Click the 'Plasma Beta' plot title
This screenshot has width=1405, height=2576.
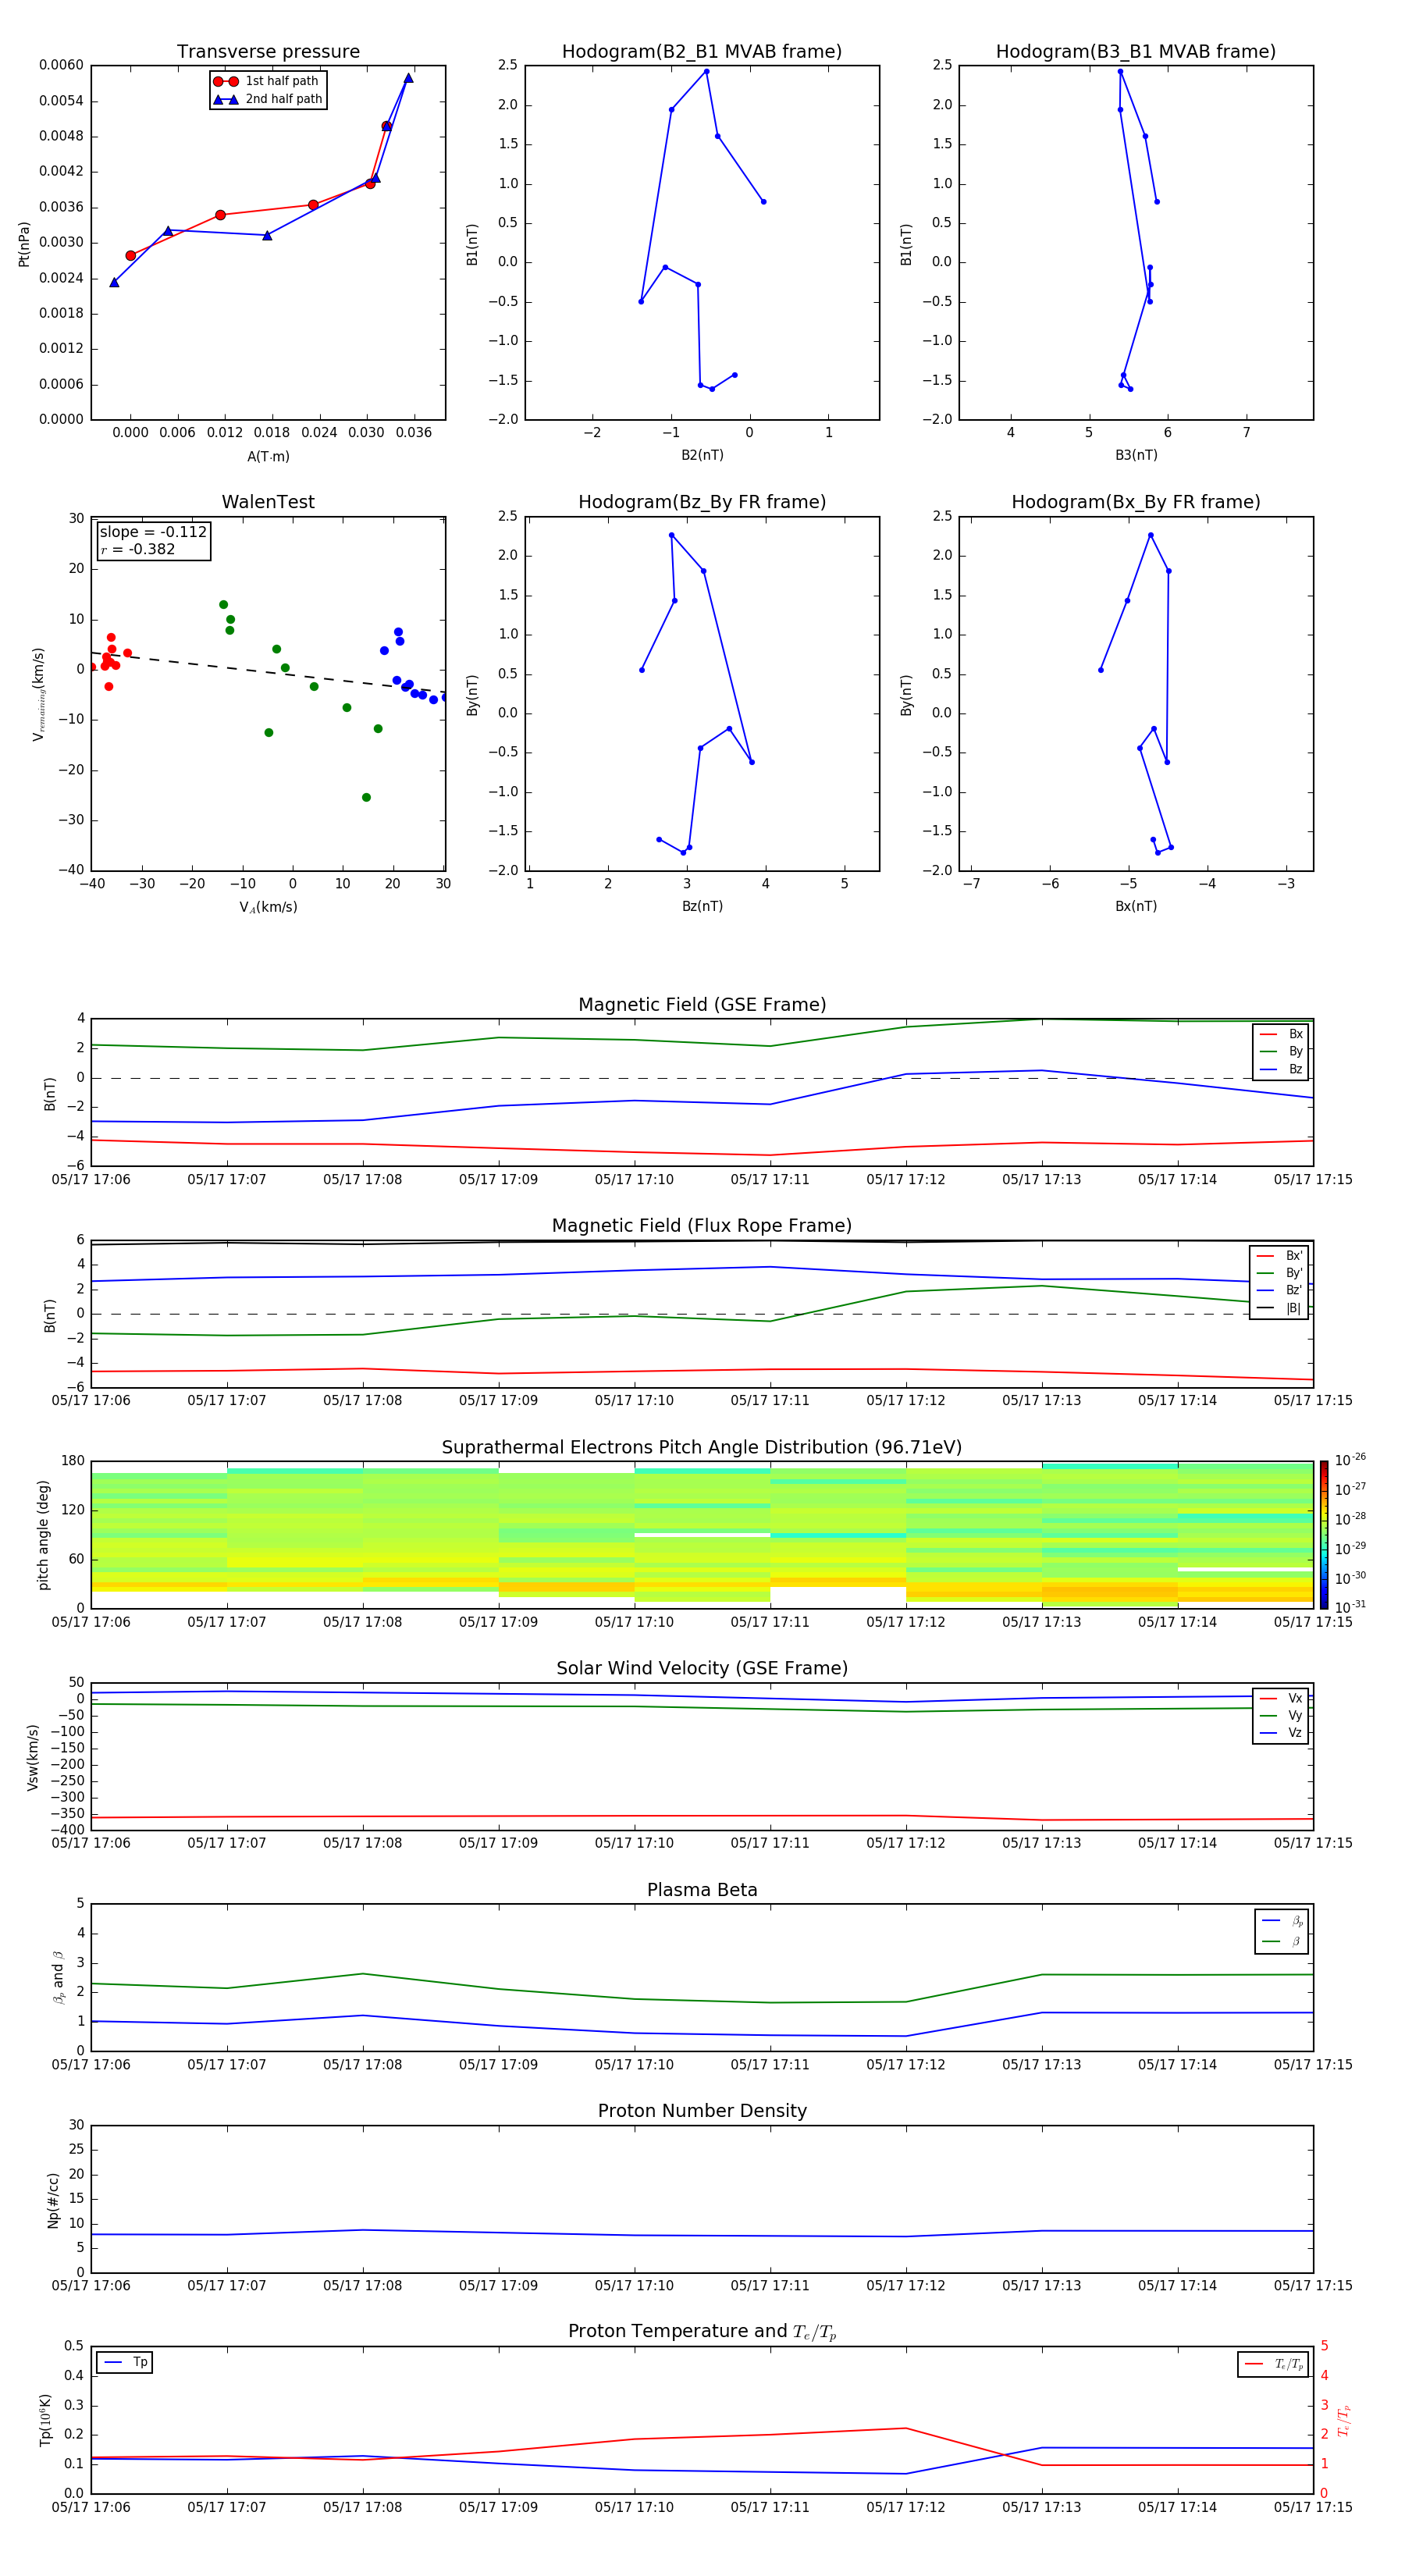(x=702, y=1890)
